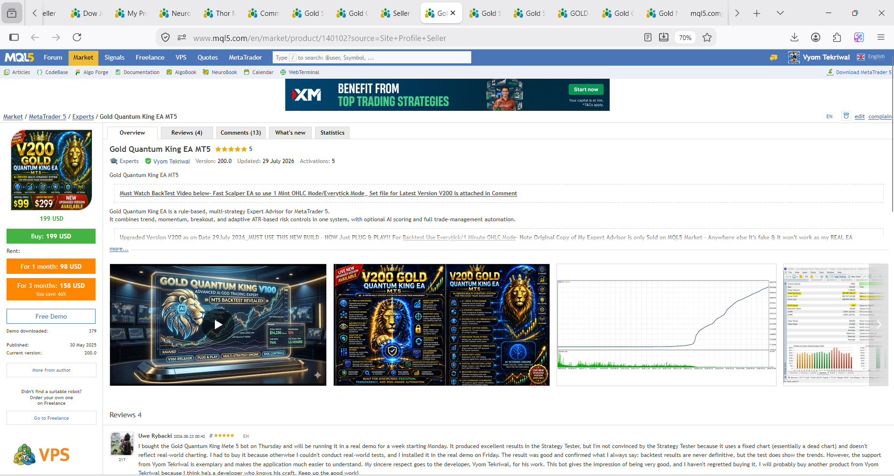Go back to previous page
Image resolution: width=894 pixels, height=476 pixels.
tap(35, 37)
